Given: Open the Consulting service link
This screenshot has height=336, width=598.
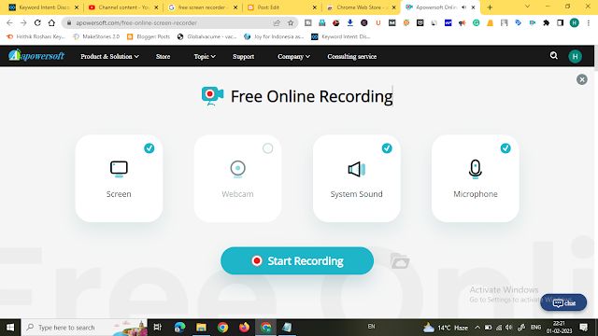Looking at the screenshot, I should 351,56.
